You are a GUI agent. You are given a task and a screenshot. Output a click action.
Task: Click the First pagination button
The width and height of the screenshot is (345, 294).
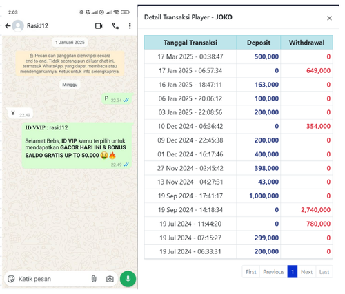tap(250, 272)
